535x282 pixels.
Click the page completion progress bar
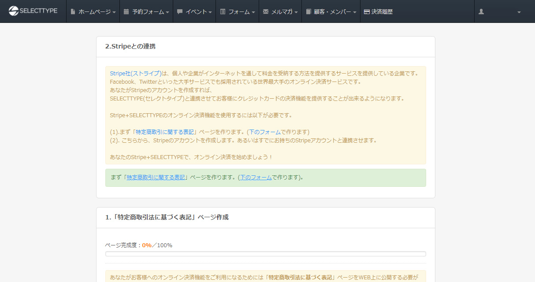tap(265, 254)
